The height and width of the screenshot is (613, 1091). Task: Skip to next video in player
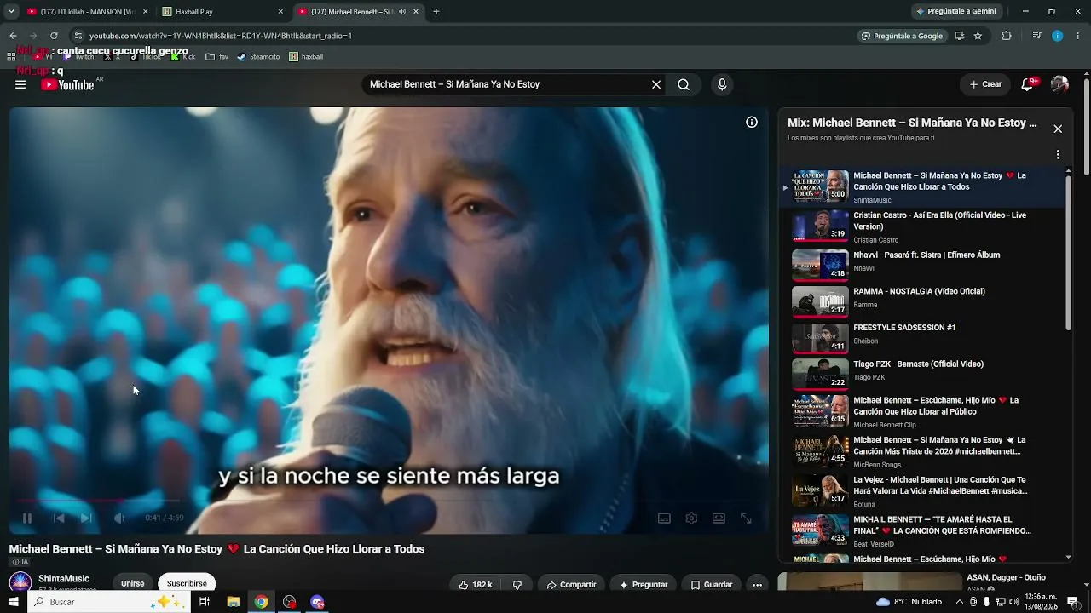coord(86,518)
